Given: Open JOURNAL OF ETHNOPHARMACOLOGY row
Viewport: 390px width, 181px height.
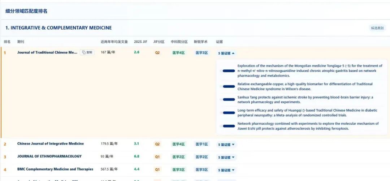Looking at the screenshot, I should [x=49, y=156].
